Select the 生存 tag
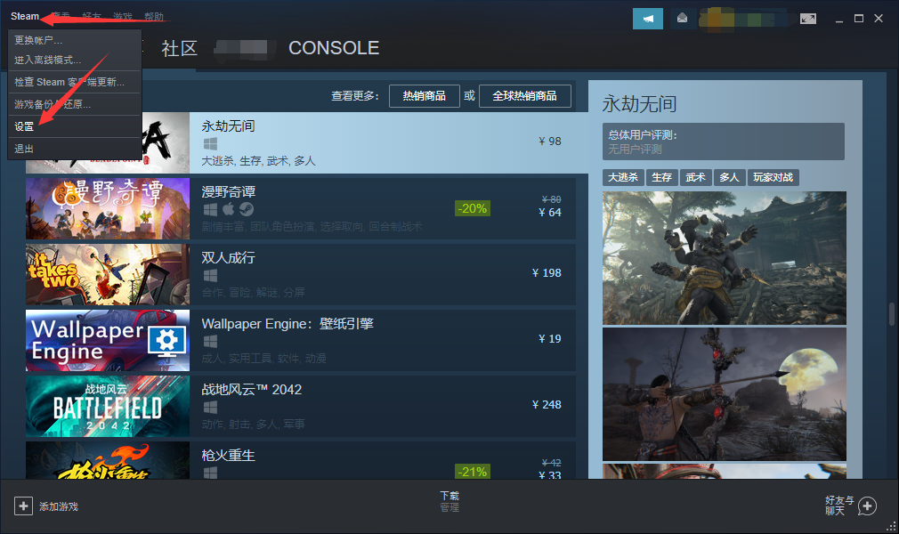The image size is (899, 534). [x=661, y=178]
